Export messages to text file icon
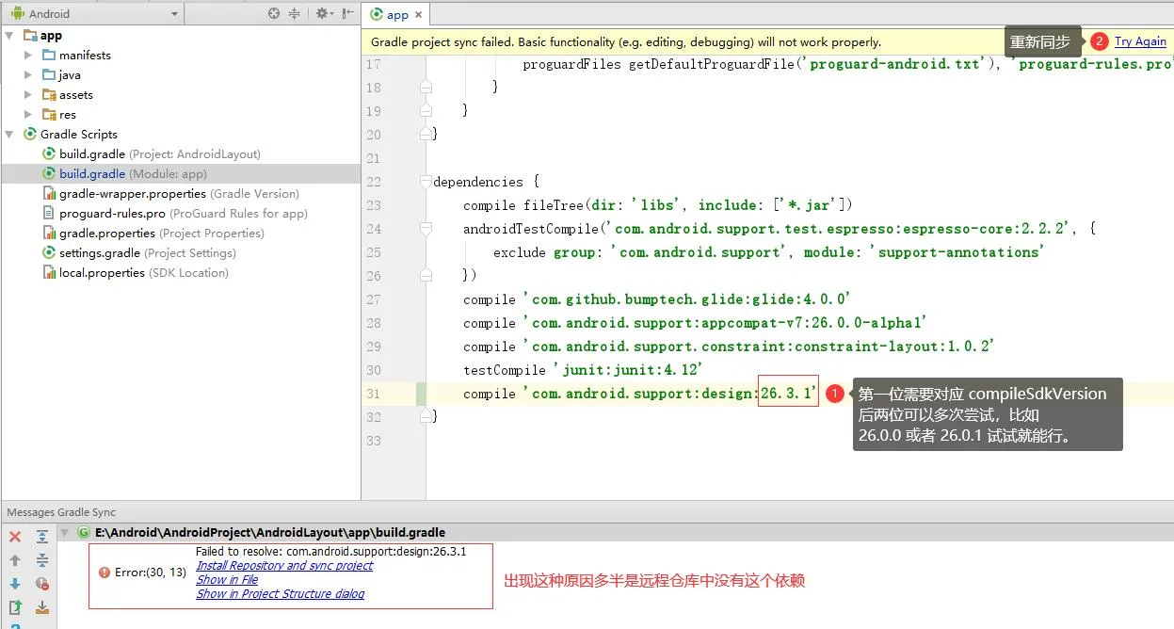This screenshot has width=1174, height=629. pyautogui.click(x=42, y=607)
